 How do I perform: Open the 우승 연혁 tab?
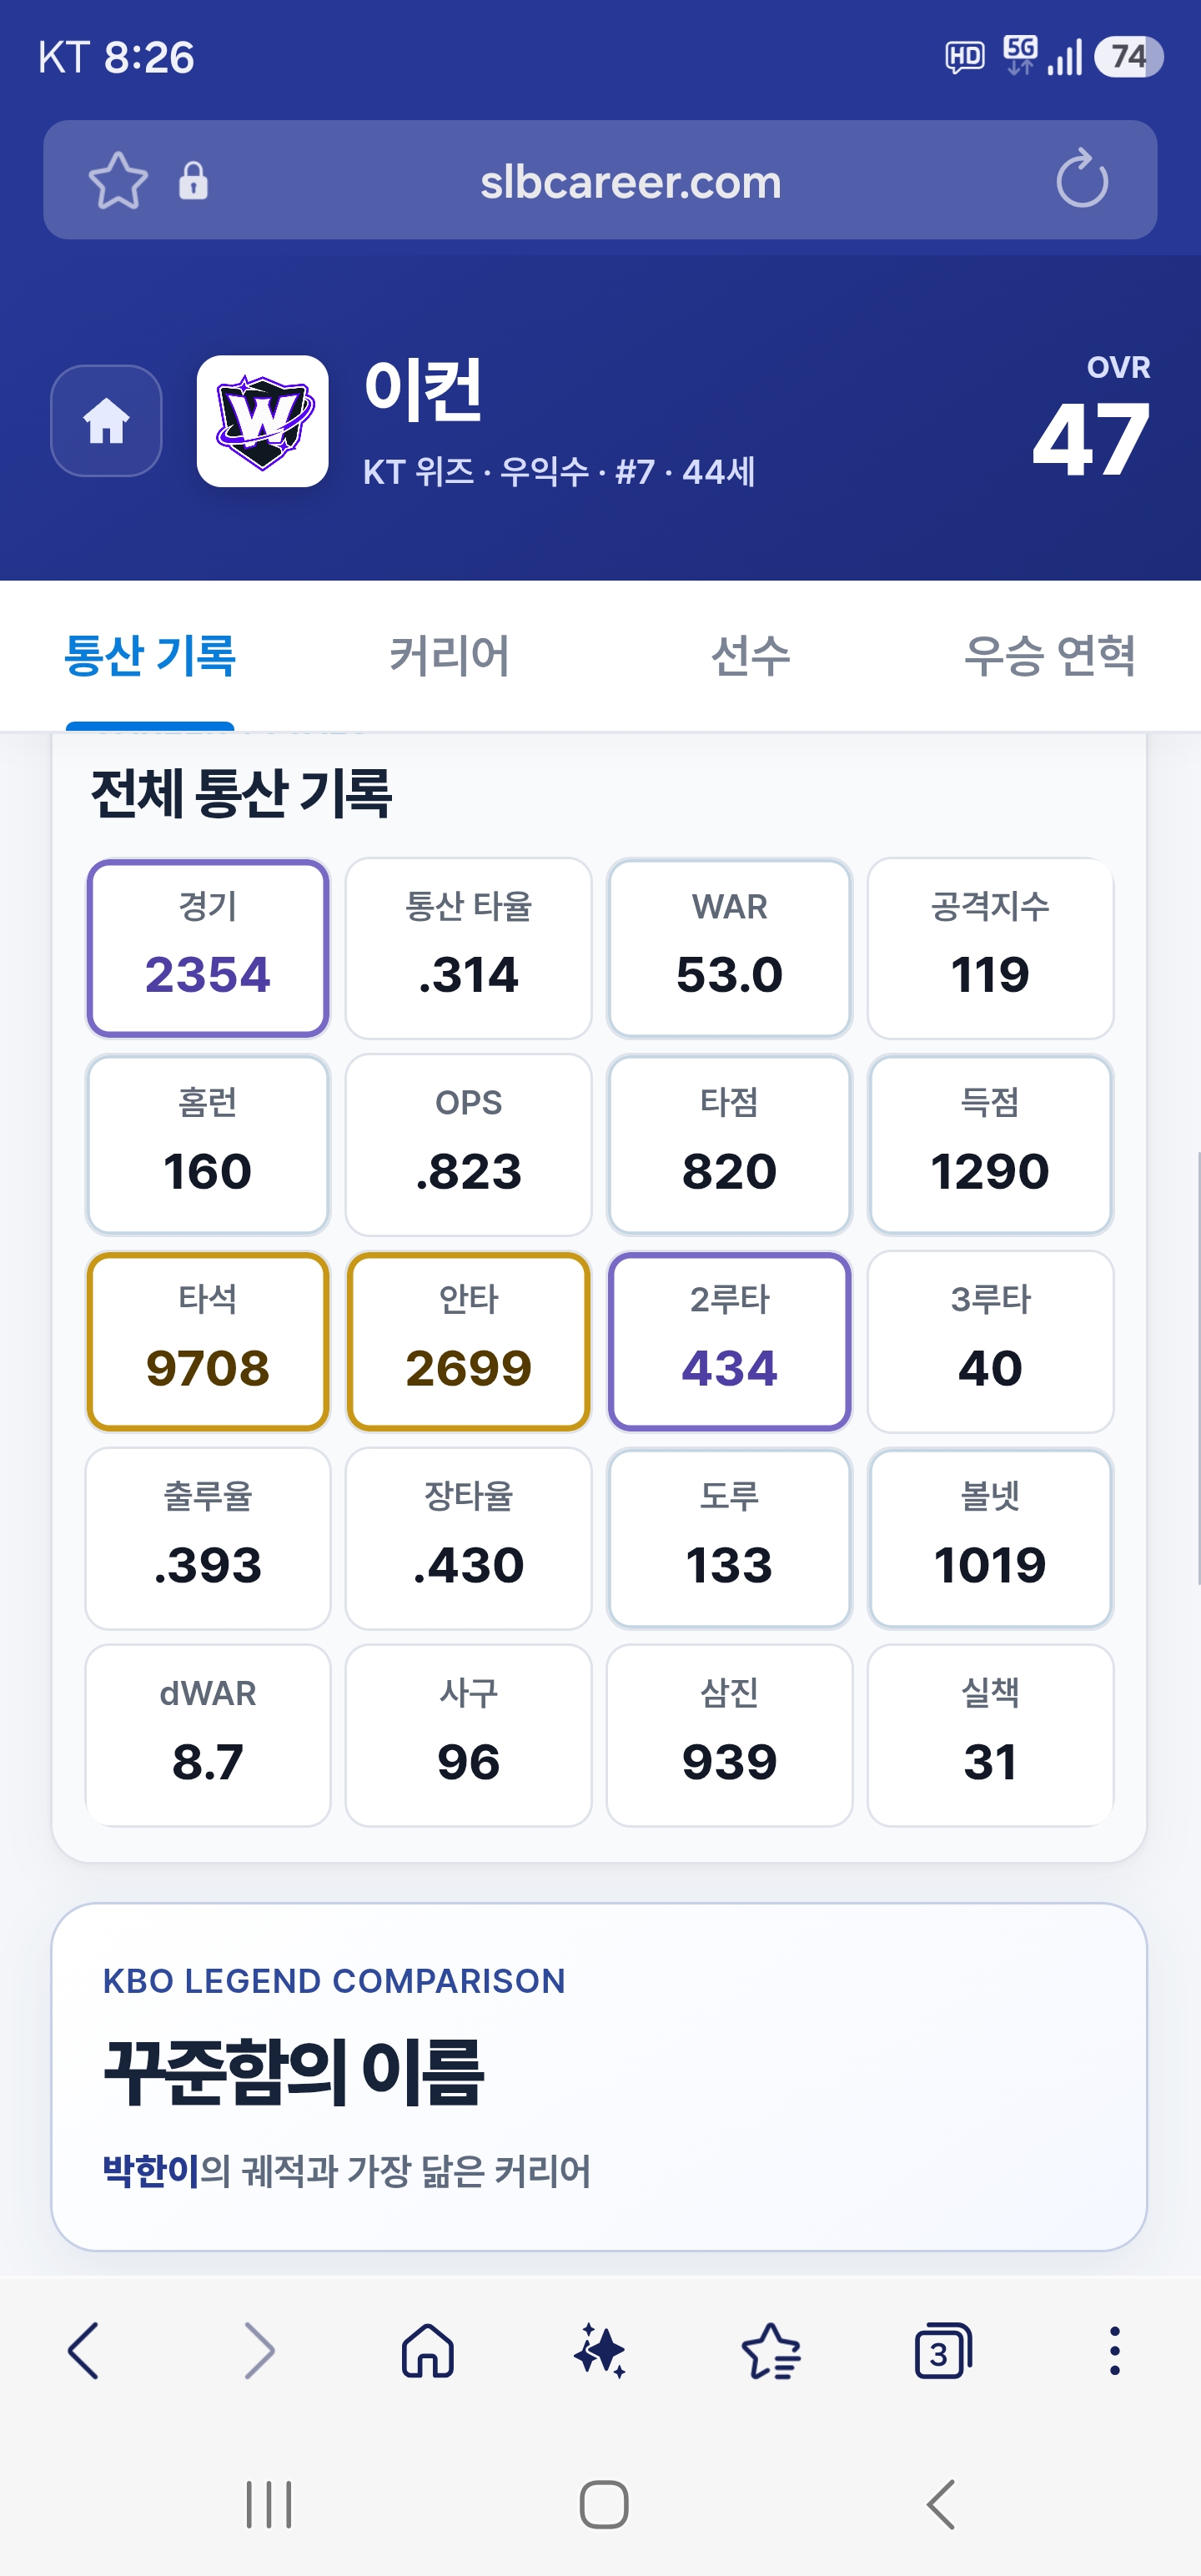[x=1050, y=656]
